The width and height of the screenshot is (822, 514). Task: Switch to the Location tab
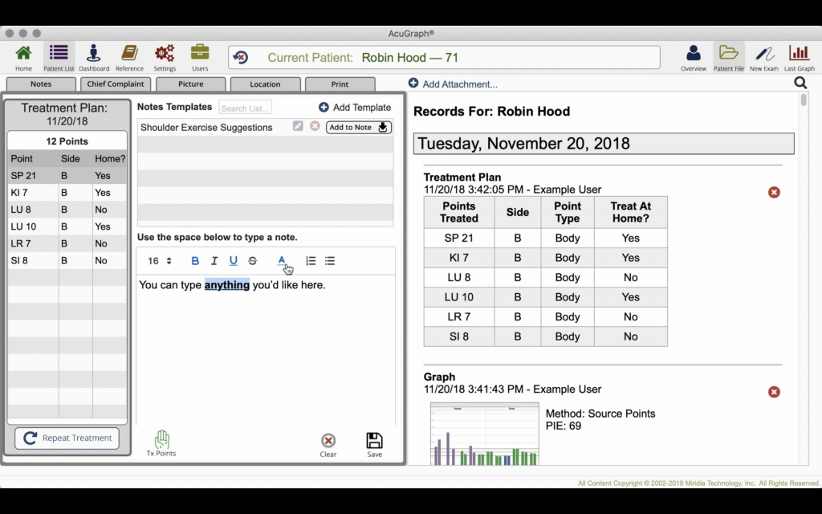tap(265, 84)
